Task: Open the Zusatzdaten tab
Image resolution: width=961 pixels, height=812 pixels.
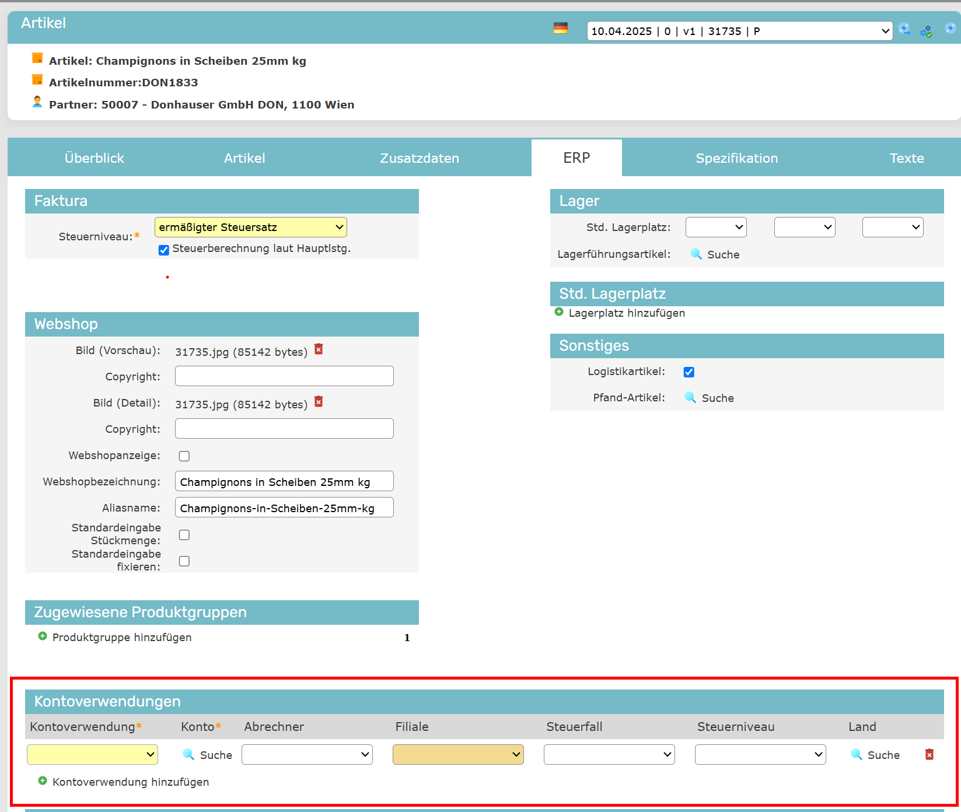Action: [420, 158]
